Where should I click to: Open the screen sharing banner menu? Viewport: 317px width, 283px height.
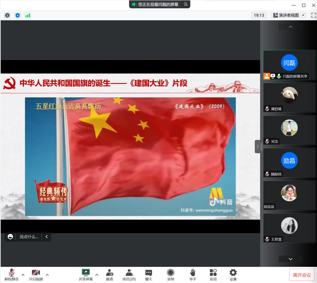(186, 4)
